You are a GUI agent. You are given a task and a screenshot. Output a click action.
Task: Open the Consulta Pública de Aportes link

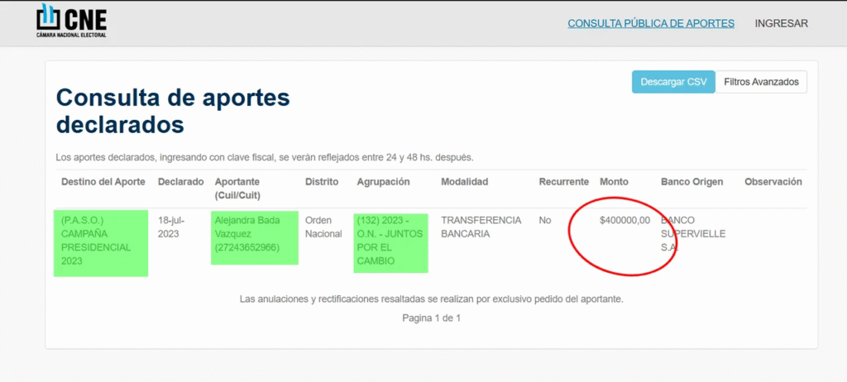650,23
